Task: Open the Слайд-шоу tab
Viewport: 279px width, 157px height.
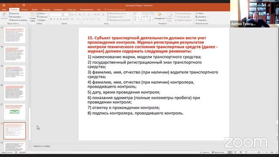Action: pyautogui.click(x=71, y=10)
